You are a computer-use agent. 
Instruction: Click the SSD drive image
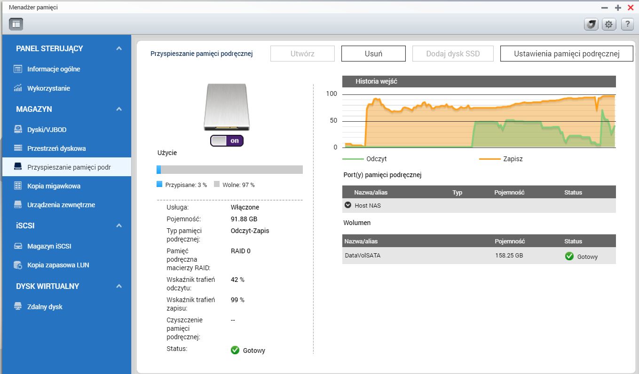[x=227, y=107]
